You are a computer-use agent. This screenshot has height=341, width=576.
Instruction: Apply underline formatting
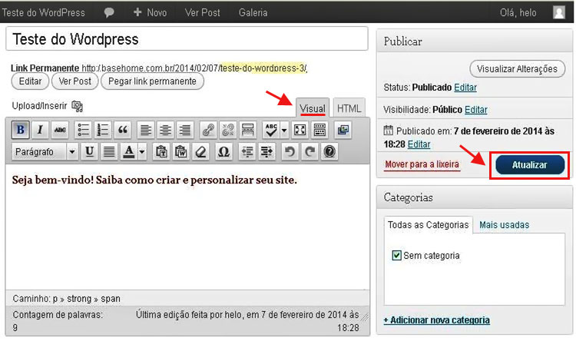pos(89,151)
